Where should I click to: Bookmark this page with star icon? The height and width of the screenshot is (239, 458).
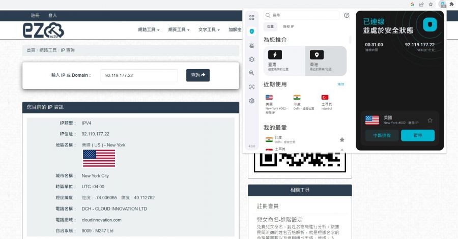[431, 5]
